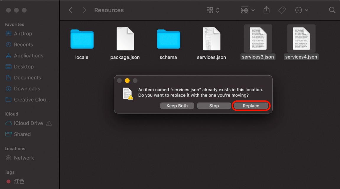Go forward with the right chevron
The width and height of the screenshot is (340, 189).
pyautogui.click(x=84, y=10)
